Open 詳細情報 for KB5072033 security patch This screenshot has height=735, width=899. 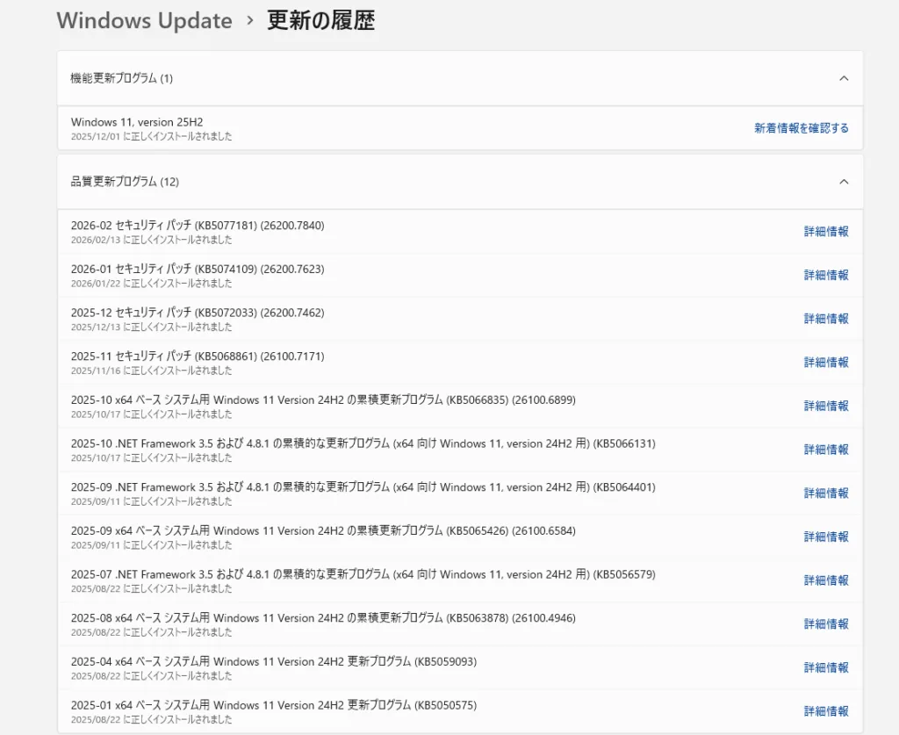click(826, 319)
